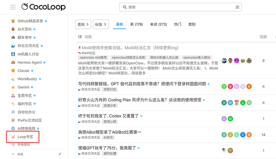Open the Molili社区 category badge
This screenshot has height=159, width=276.
pyautogui.click(x=87, y=53)
